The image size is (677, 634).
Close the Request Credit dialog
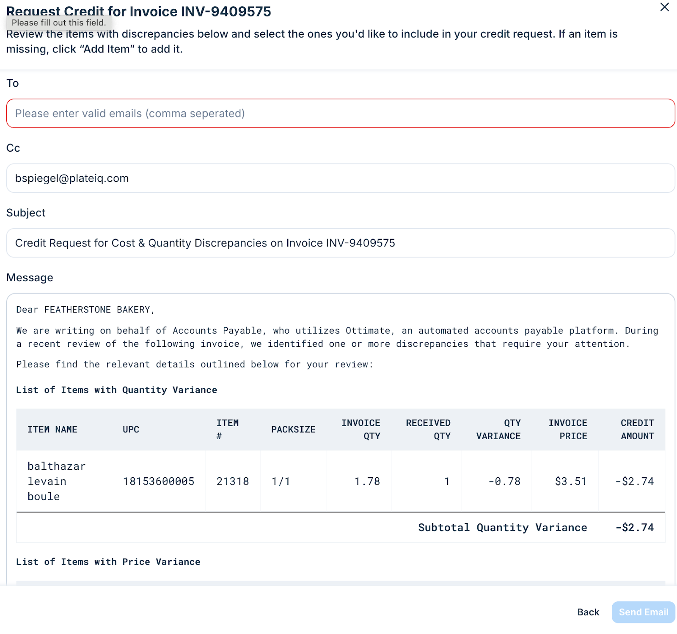[664, 7]
